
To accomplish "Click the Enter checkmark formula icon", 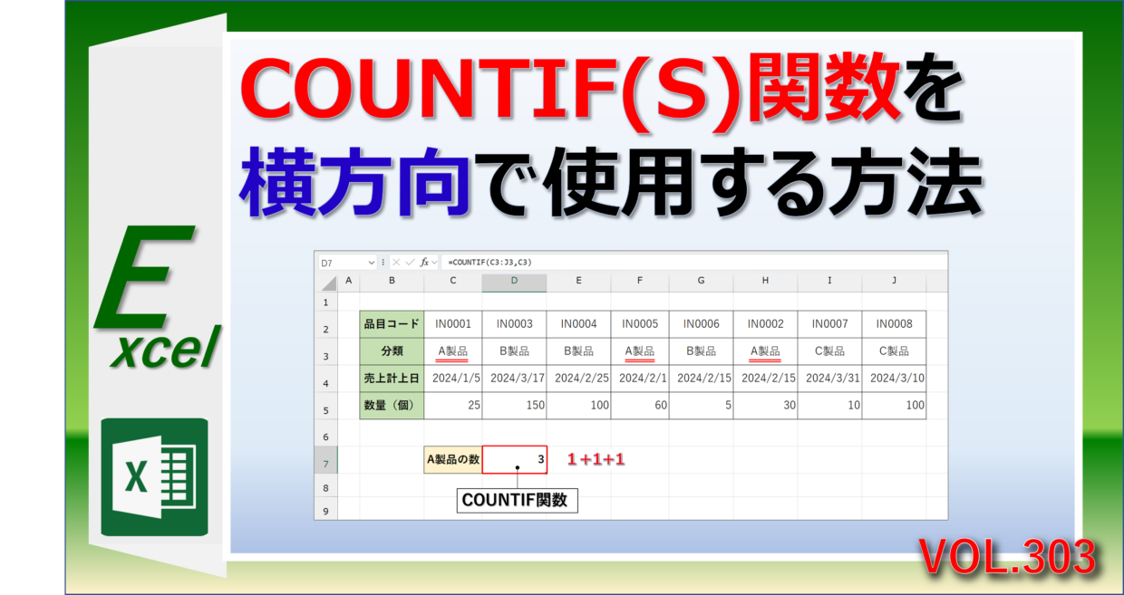I will coord(409,262).
